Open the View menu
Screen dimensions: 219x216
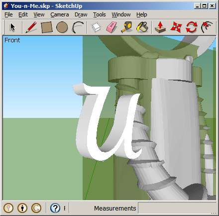click(39, 14)
